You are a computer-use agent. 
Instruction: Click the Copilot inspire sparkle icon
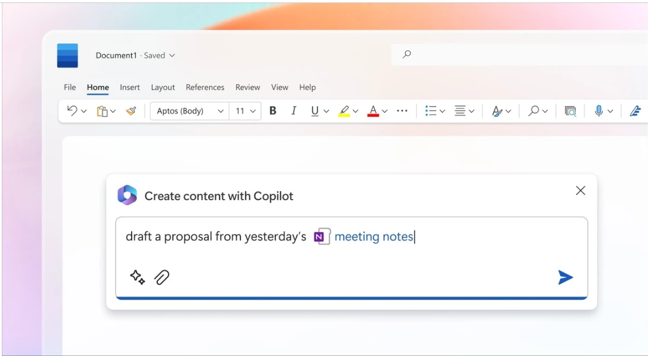pos(137,277)
